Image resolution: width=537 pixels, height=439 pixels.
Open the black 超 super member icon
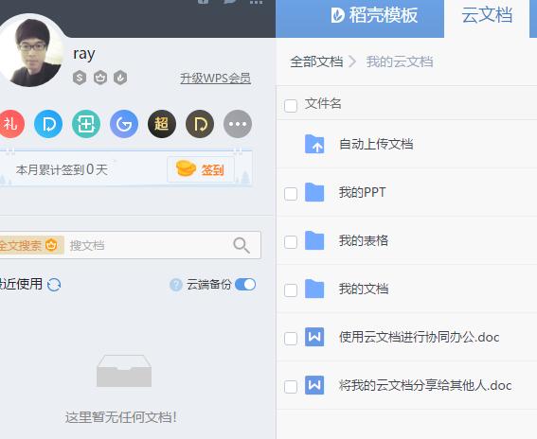point(162,124)
